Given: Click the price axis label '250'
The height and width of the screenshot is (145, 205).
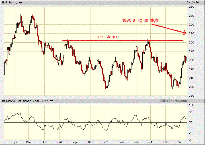Looking at the screenshot, I should [191, 43].
